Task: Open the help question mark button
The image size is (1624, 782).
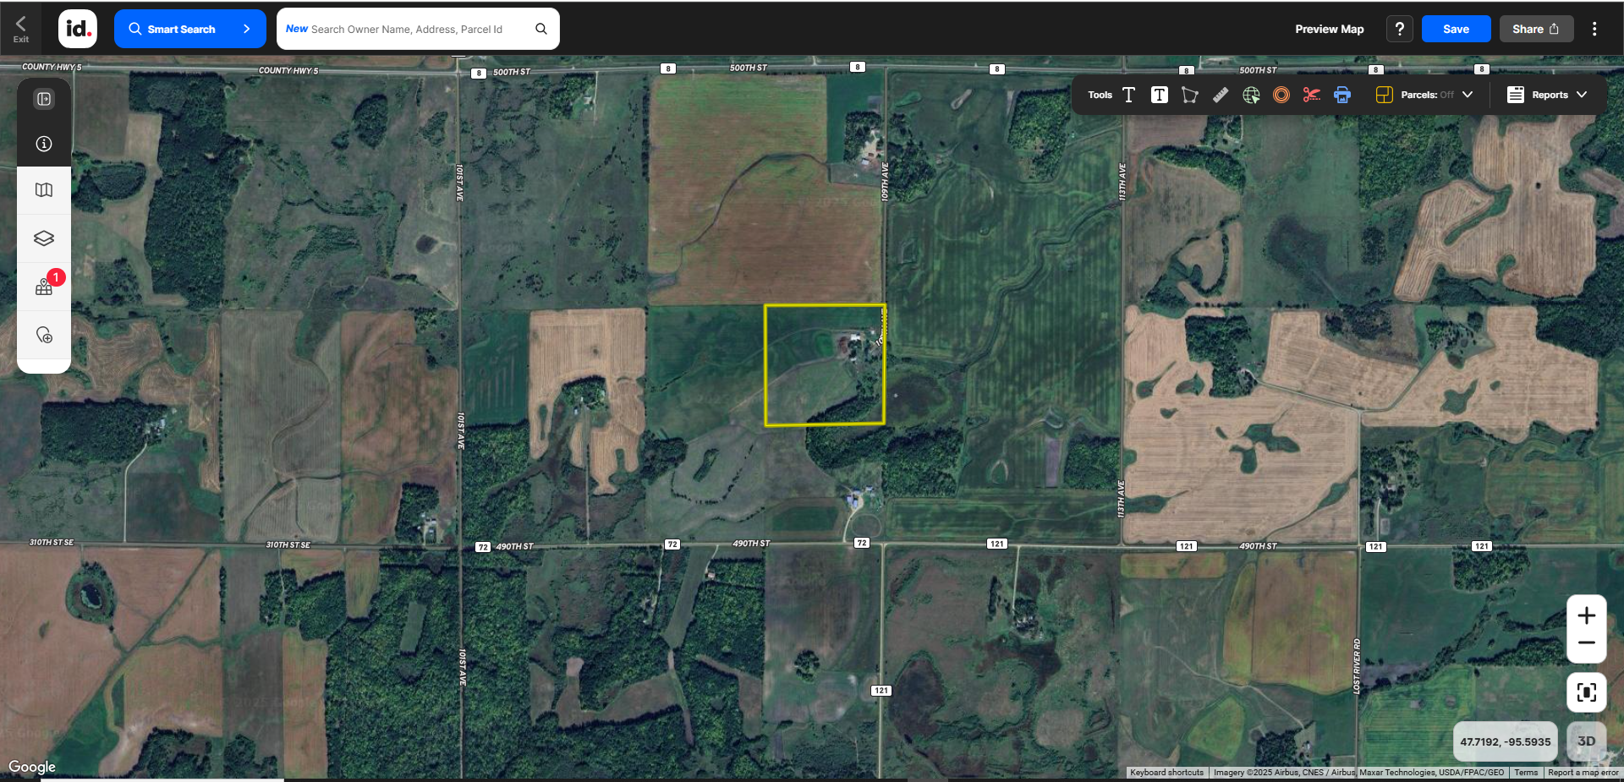Action: [1400, 29]
